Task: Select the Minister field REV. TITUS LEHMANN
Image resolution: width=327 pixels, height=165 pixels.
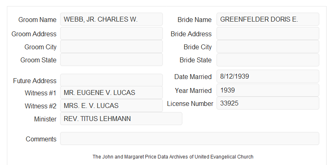Action: (x=121, y=119)
